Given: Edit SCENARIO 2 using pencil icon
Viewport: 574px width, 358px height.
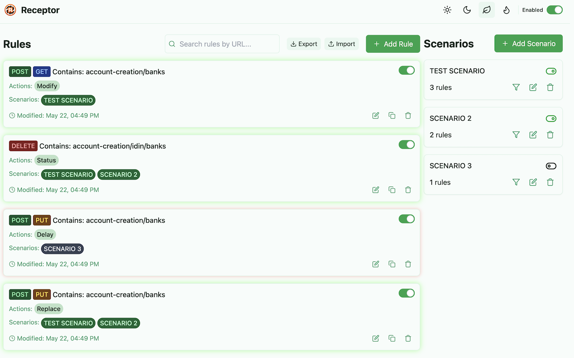Looking at the screenshot, I should pos(533,135).
